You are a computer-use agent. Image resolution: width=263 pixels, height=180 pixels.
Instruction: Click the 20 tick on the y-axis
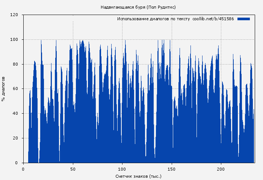(15, 138)
